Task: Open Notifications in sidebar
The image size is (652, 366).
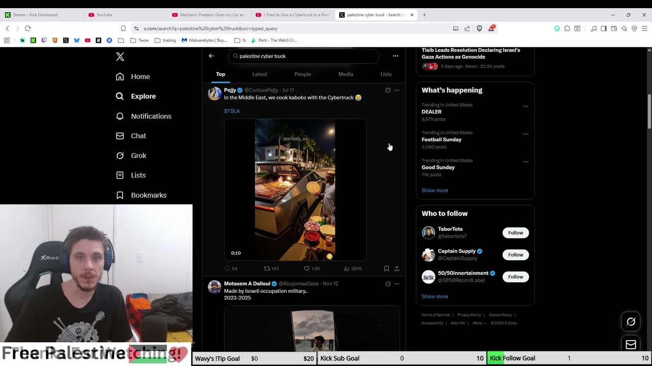Action: [144, 116]
